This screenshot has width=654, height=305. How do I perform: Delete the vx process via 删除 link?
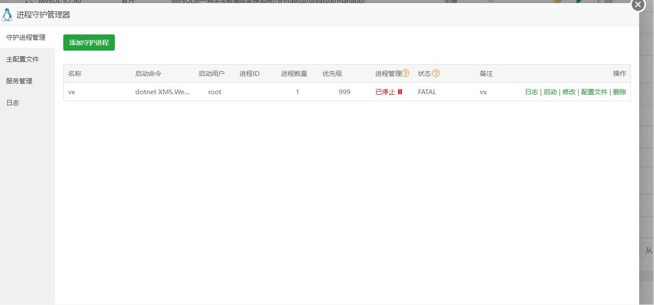620,92
